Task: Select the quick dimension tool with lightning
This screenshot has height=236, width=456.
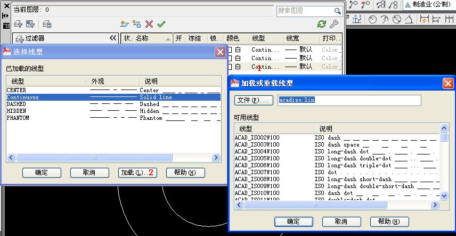Action: pos(425,20)
